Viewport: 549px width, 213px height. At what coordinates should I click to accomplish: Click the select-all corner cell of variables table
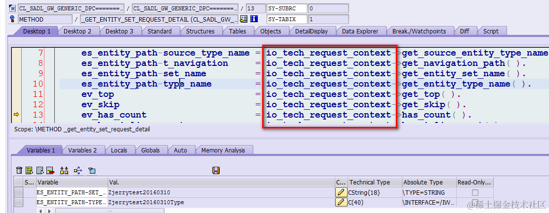(x=19, y=182)
